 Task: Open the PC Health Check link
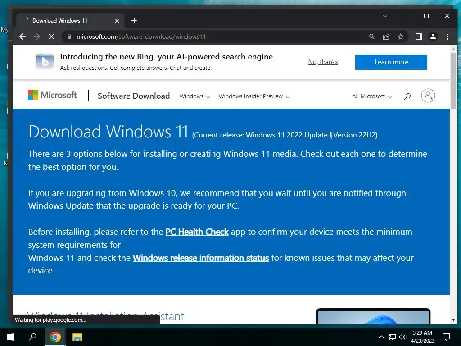[197, 232]
